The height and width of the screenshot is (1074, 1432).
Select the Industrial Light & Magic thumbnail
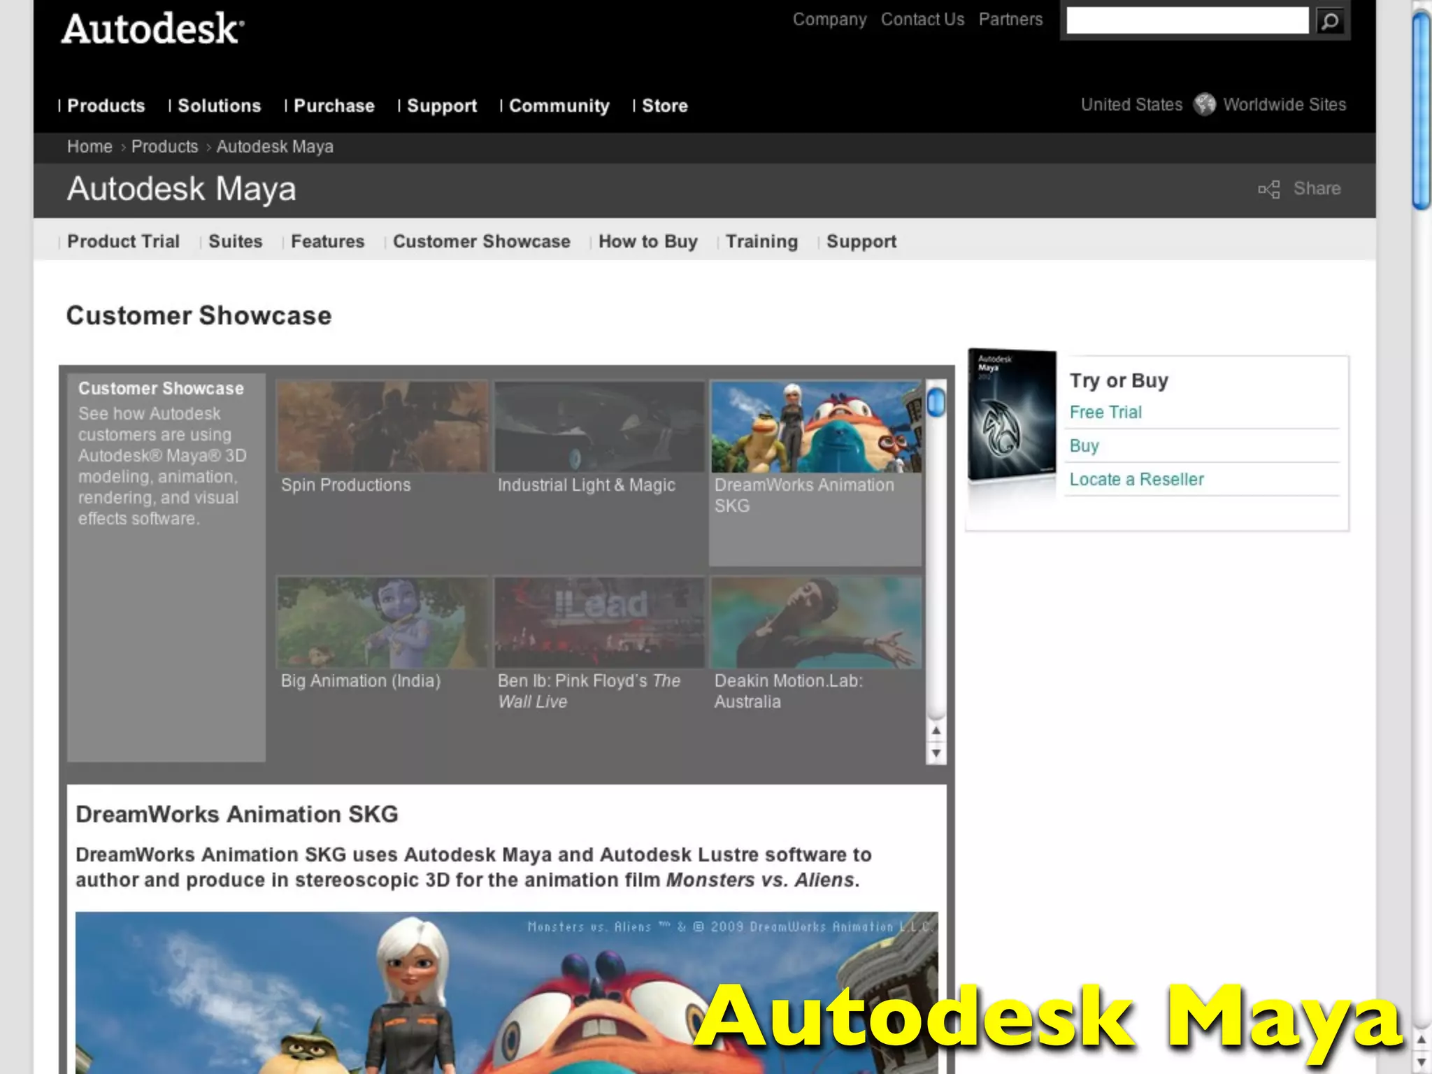pos(599,427)
